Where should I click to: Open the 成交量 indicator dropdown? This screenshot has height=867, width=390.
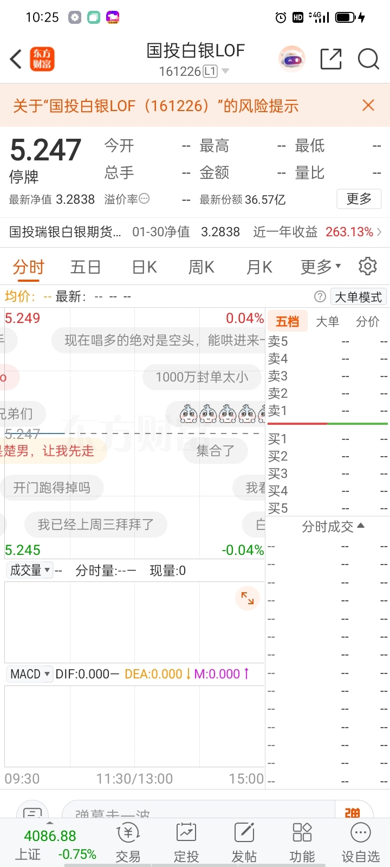tap(30, 570)
